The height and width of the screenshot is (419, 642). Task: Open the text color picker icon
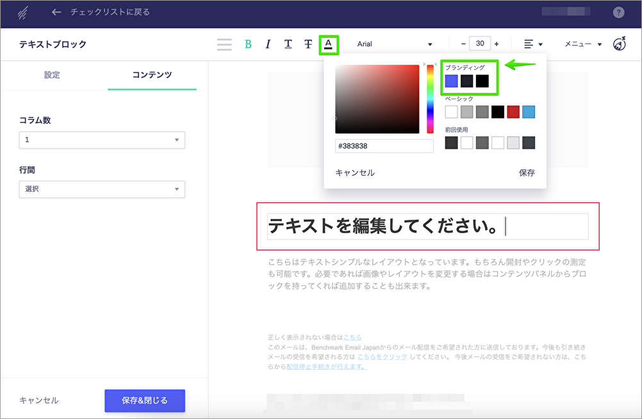(x=328, y=44)
